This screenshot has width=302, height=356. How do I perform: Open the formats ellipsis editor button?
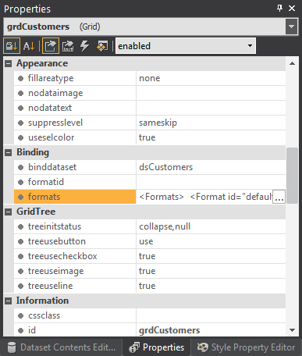[x=279, y=197]
